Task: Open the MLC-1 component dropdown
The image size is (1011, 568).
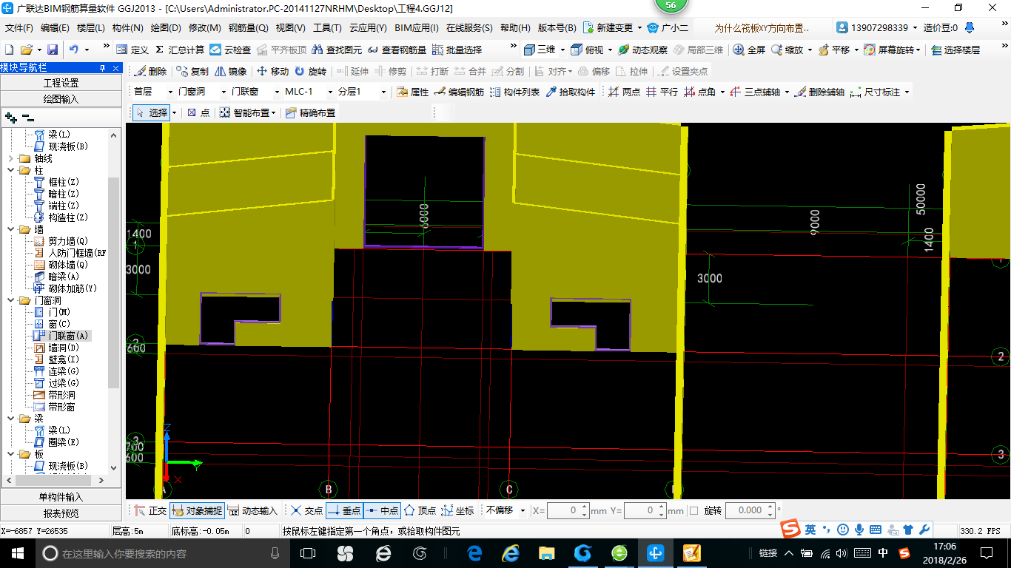Action: click(x=330, y=92)
